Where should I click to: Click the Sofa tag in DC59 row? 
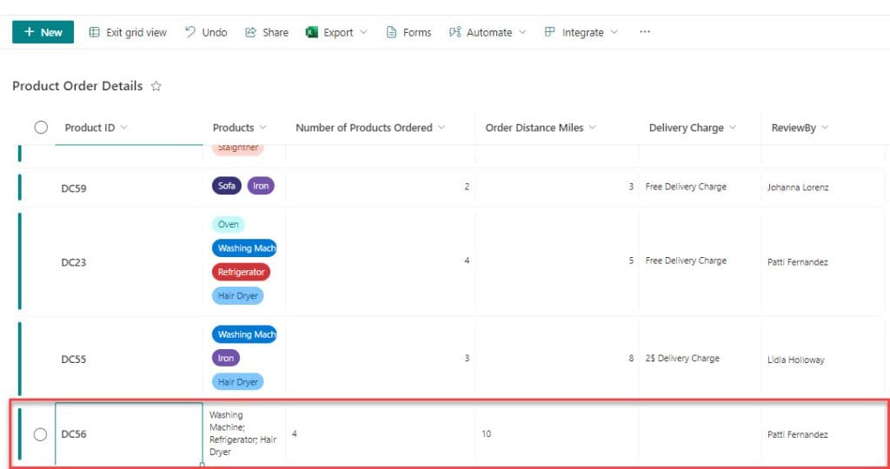227,186
